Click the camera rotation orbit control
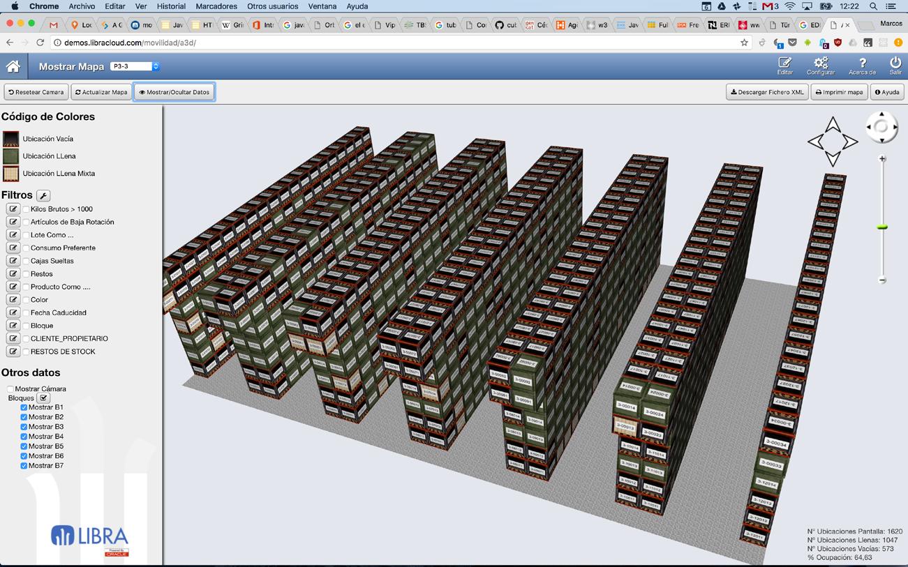908x567 pixels. coord(881,127)
